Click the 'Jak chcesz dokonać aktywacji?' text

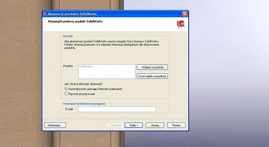[84, 84]
